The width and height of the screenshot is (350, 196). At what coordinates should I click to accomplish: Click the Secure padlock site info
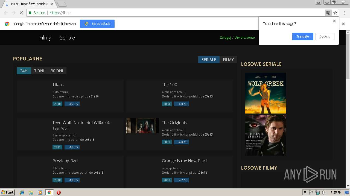(x=37, y=13)
